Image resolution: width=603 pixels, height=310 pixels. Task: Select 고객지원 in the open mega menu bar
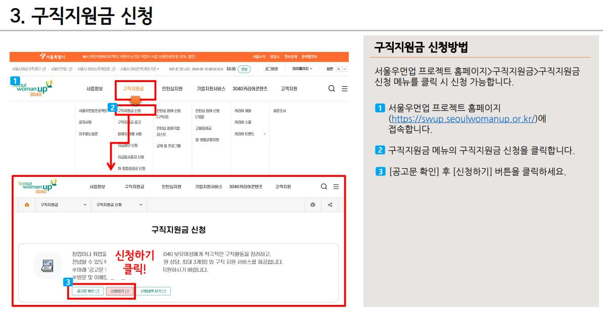click(289, 89)
